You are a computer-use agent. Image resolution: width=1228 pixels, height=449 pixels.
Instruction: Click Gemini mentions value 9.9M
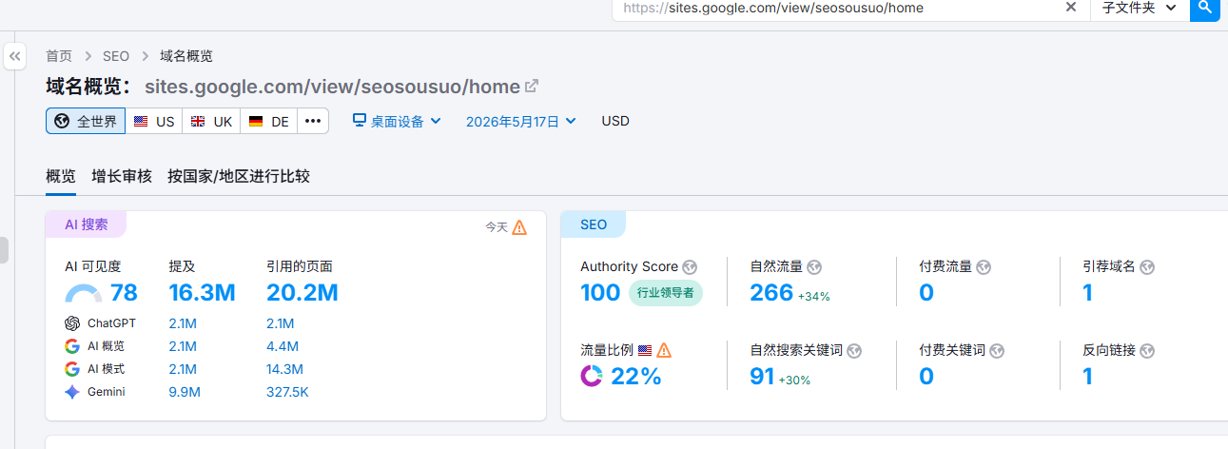point(183,392)
